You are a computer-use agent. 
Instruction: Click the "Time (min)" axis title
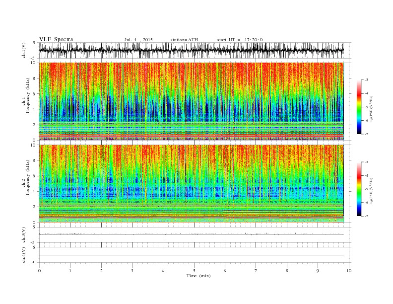click(198, 276)
